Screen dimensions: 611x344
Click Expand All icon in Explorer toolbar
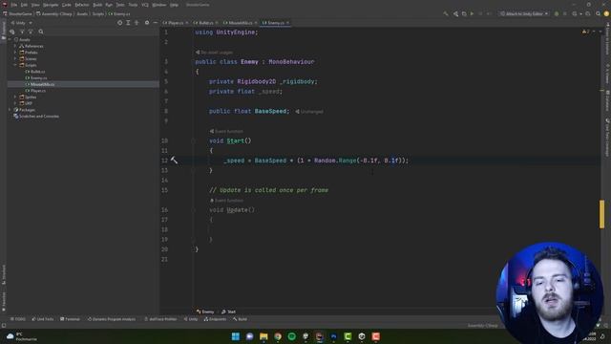[128, 23]
